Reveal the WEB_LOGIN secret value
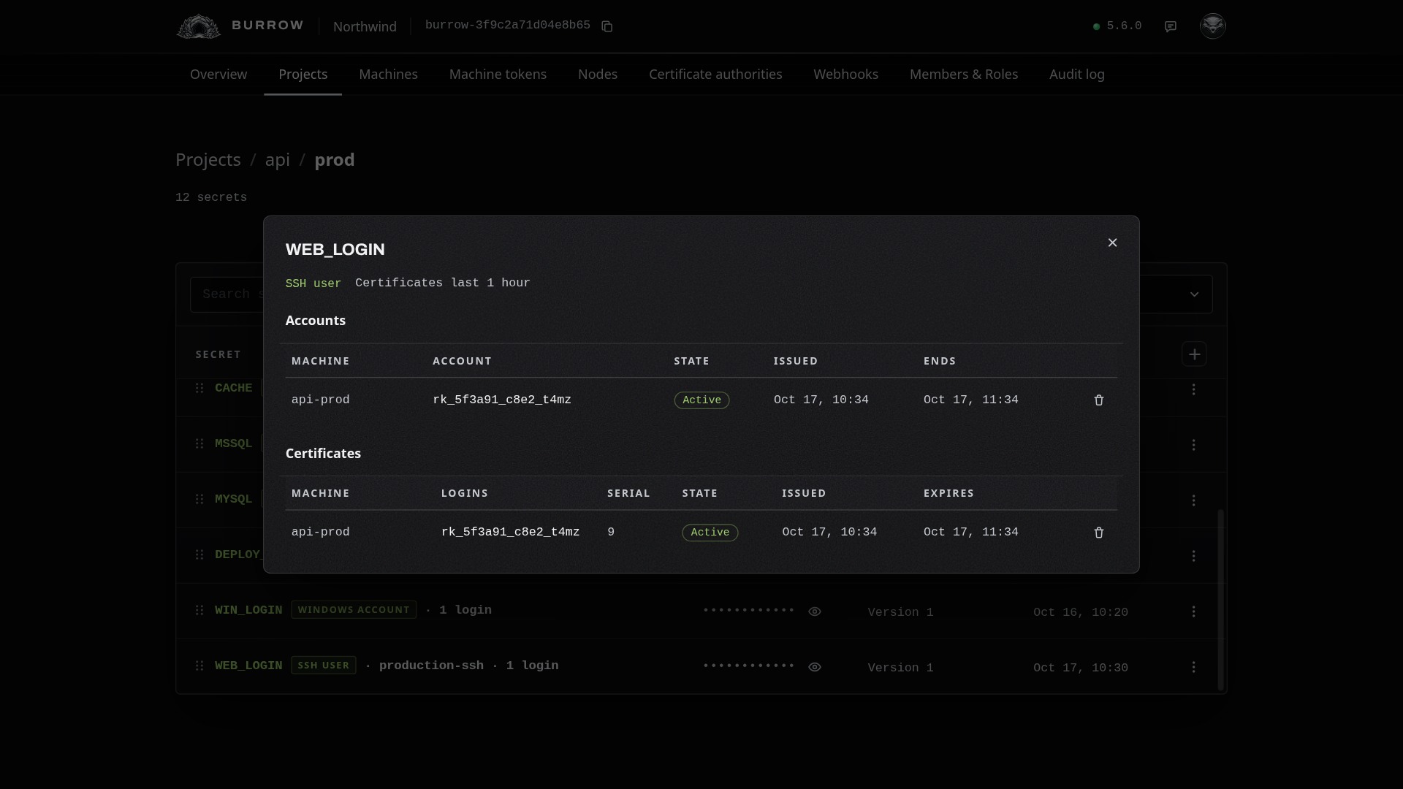 pos(815,667)
